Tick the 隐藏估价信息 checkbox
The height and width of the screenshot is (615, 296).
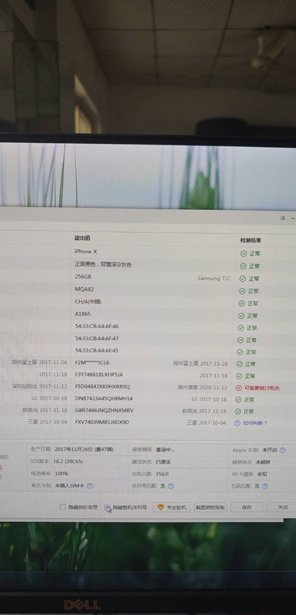[63, 507]
